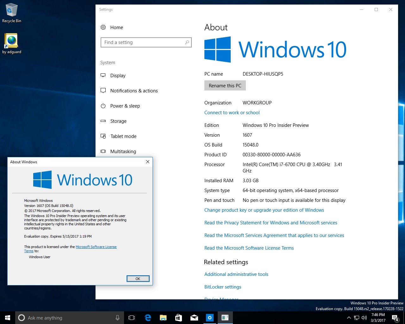405x324 pixels.
Task: Click the Organization value WORKGROUP
Action: 257,103
